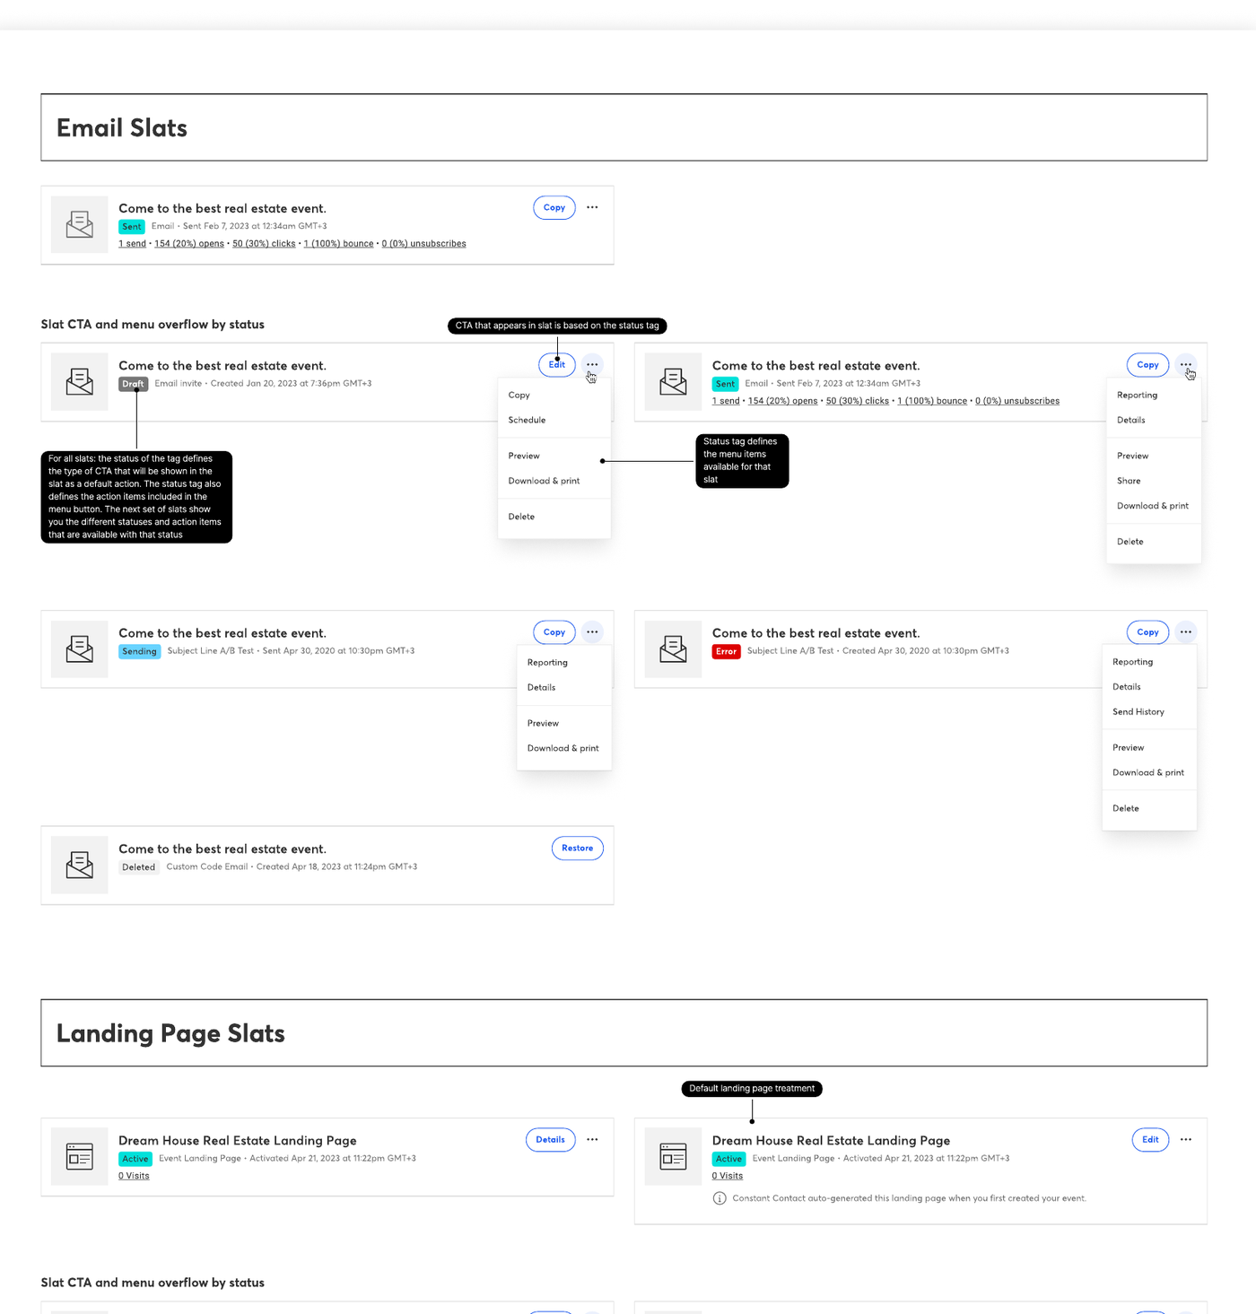Viewport: 1256px width, 1314px height.
Task: Open '0 Visits' link in landing slat with Details button
Action: coord(134,1176)
